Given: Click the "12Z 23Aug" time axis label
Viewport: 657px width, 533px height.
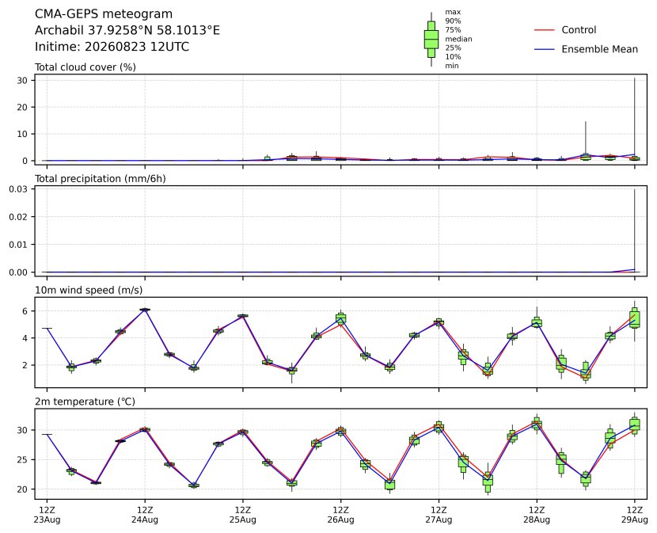Looking at the screenshot, I should point(47,515).
